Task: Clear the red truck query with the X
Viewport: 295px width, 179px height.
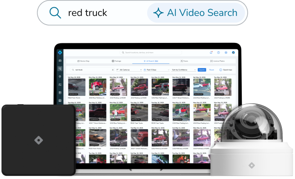Action: coord(113,70)
